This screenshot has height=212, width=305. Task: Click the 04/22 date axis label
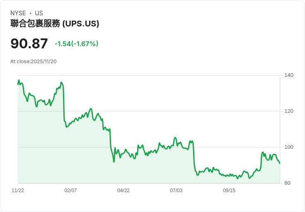(123, 191)
